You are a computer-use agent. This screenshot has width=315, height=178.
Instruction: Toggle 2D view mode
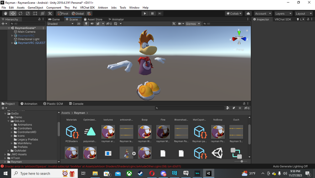[79, 24]
